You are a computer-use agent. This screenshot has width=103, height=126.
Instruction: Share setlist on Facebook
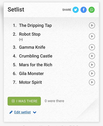click(x=83, y=10)
